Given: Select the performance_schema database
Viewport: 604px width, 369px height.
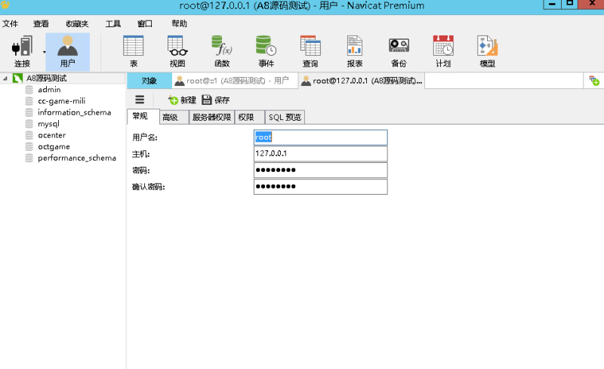Looking at the screenshot, I should click(x=77, y=158).
